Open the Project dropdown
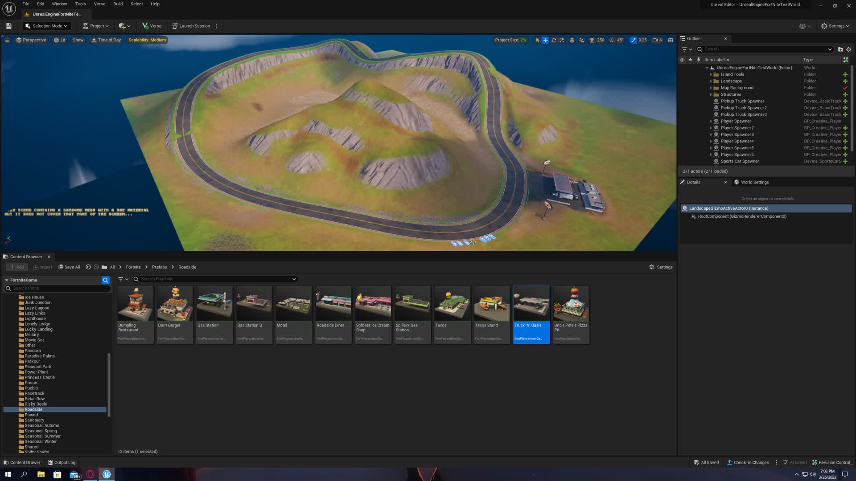Viewport: 856px width, 481px height. tap(96, 26)
